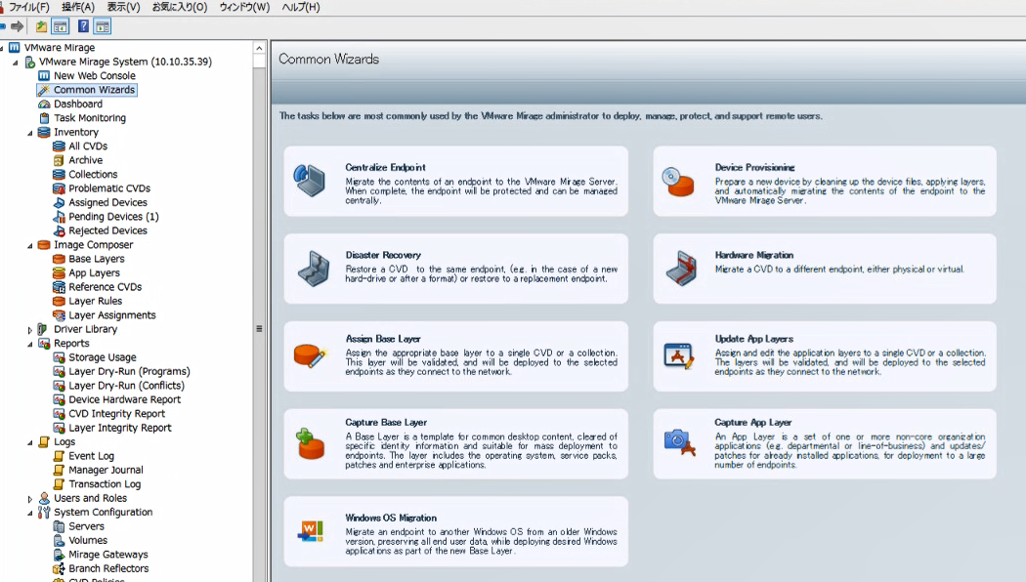Screen dimensions: 1026x582
Task: Click the Centralize Endpoint wizard icon
Action: pos(309,181)
